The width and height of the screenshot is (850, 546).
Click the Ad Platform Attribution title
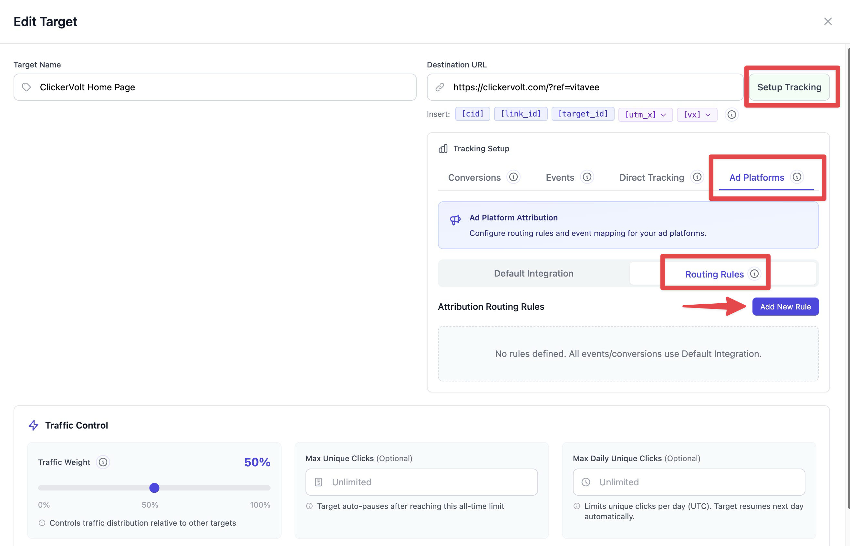(513, 218)
